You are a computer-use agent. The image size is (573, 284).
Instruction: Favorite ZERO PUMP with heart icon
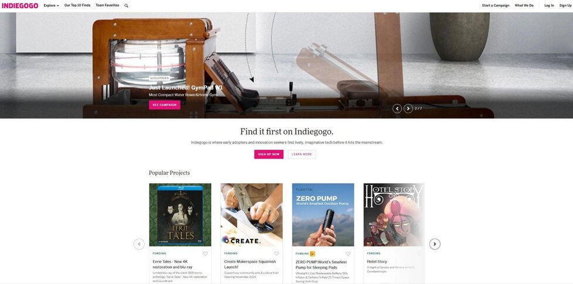tap(348, 253)
